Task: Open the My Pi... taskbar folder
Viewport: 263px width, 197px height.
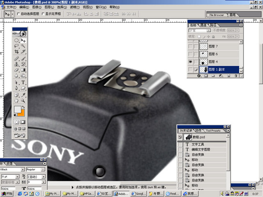Action: (53, 194)
